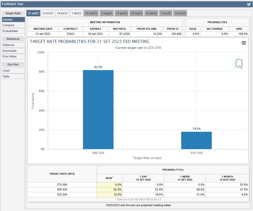This screenshot has width=253, height=211.
Task: Click the 325-350 target rate table row label
Action: click(x=62, y=194)
